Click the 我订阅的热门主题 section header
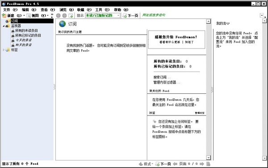The width and height of the screenshot is (268, 168). click(70, 32)
